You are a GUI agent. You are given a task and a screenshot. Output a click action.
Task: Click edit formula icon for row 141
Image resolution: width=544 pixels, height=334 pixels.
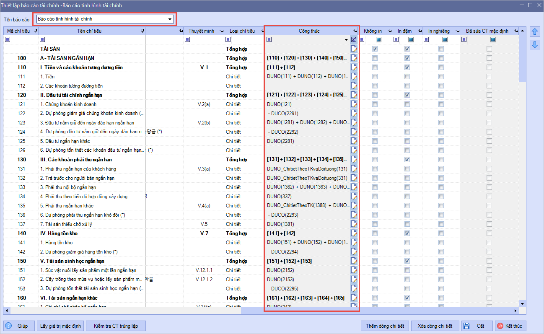pos(354,242)
